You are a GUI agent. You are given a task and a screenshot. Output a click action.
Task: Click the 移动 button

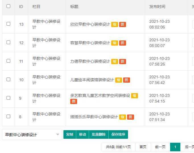[x=82, y=134]
